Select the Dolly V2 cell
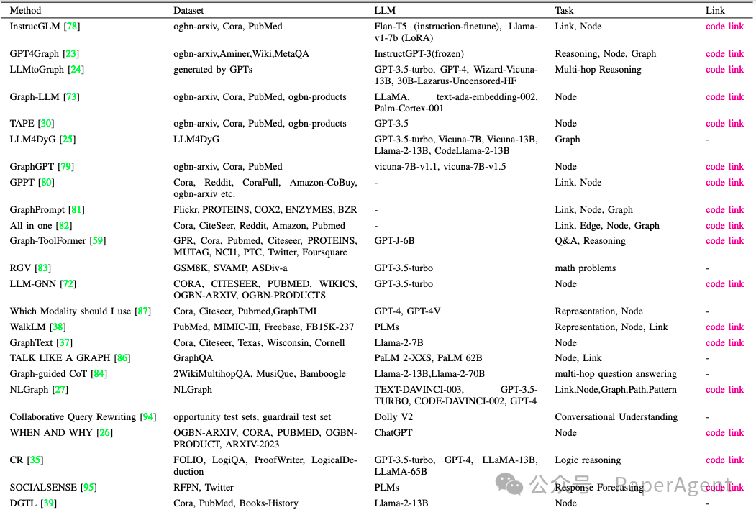This screenshot has width=756, height=515. click(x=393, y=416)
